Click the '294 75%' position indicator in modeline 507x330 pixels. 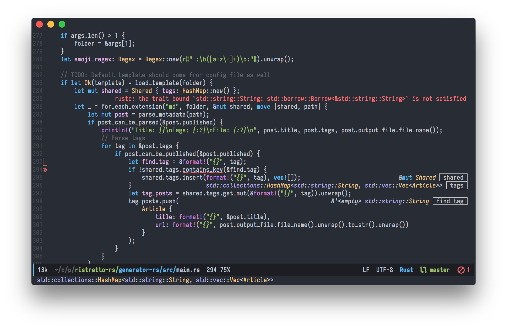point(218,270)
